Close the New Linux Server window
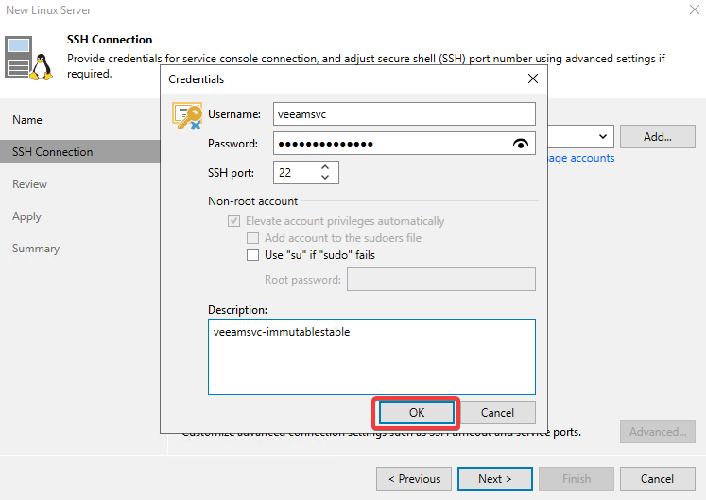The width and height of the screenshot is (706, 500). tap(695, 9)
